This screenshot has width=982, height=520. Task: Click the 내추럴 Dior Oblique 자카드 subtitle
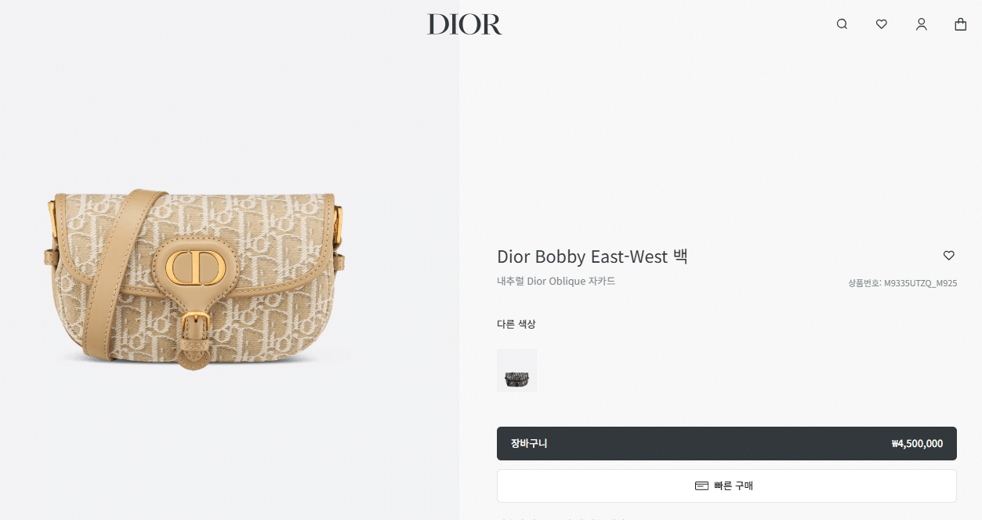click(556, 281)
